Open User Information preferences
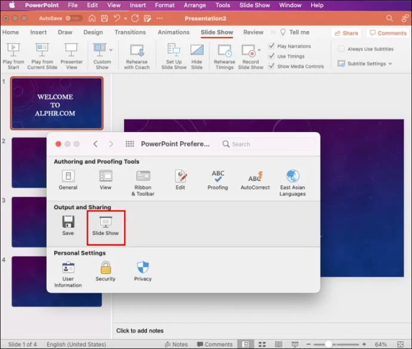 pos(68,274)
